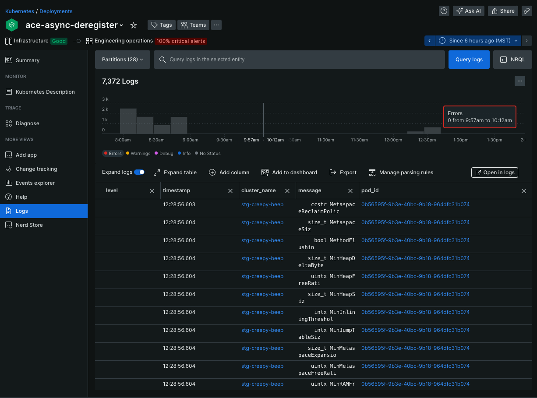This screenshot has height=398, width=537.
Task: Open the Partitions (28) dropdown
Action: point(123,59)
